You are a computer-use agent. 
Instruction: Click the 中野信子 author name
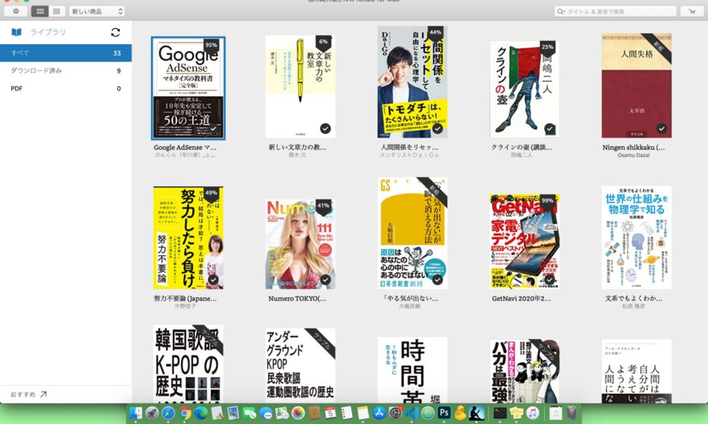point(185,307)
